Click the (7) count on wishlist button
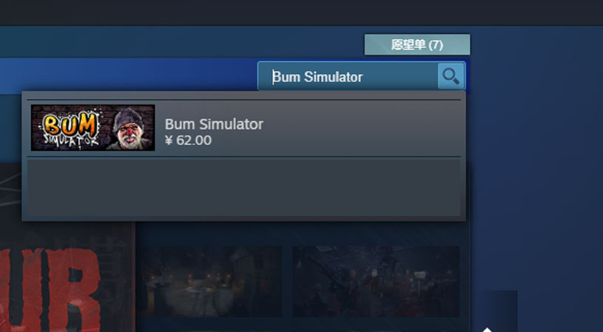 tap(436, 45)
